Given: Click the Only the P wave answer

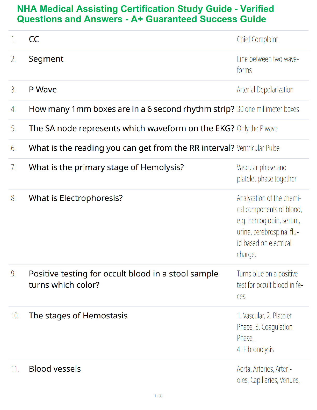Looking at the screenshot, I should tap(257, 129).
